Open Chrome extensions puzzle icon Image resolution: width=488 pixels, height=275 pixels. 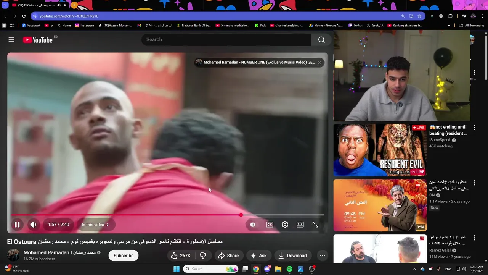(x=450, y=16)
